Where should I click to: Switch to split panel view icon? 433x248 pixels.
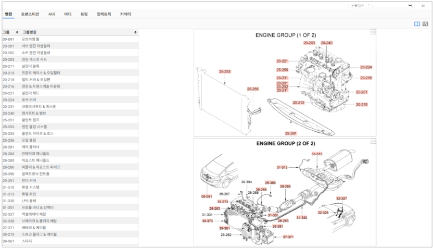[417, 24]
